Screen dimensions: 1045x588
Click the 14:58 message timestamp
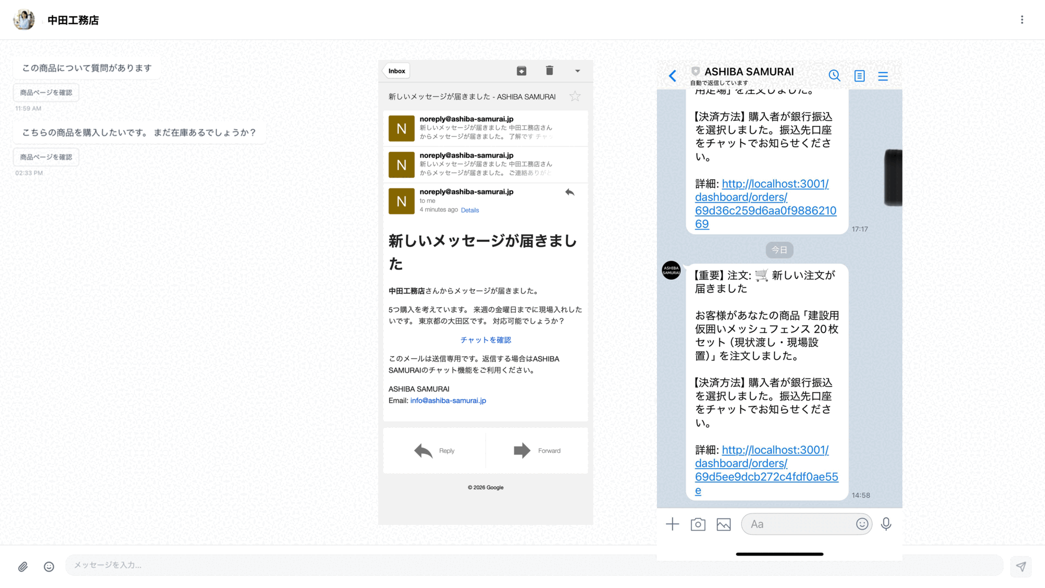click(860, 495)
